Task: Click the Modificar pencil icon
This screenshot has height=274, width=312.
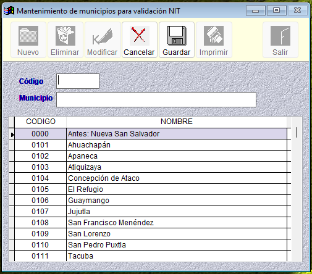Action: point(103,36)
